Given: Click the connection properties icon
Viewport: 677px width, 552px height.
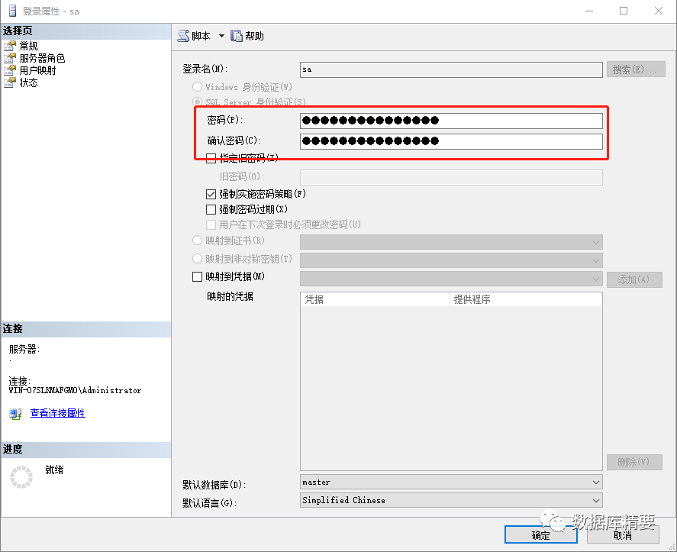Looking at the screenshot, I should point(15,414).
